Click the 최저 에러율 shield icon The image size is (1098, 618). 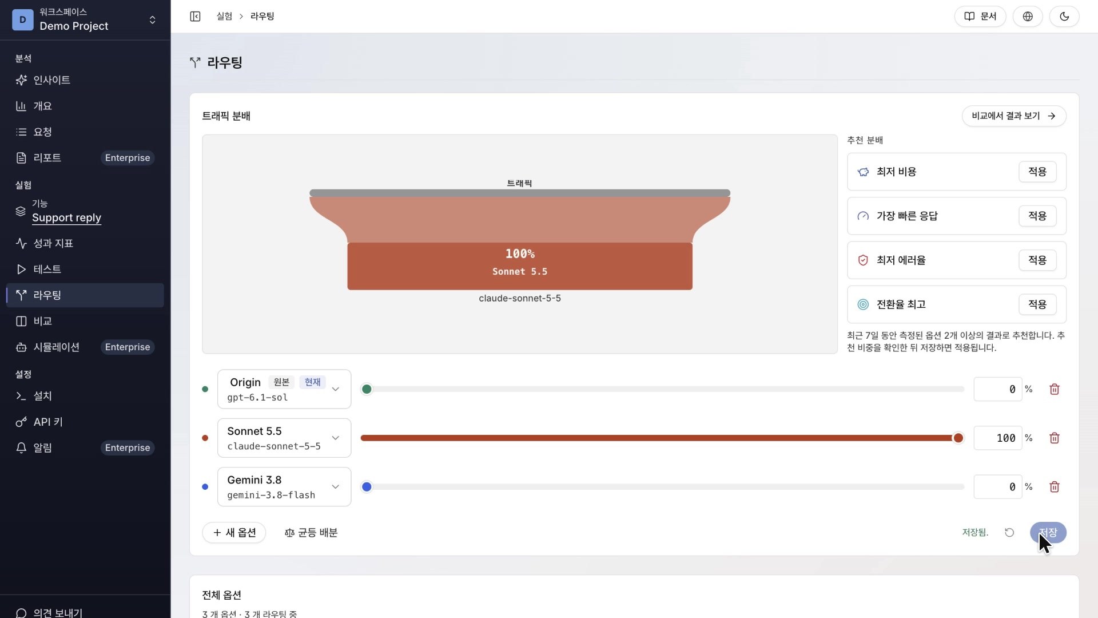click(x=863, y=260)
